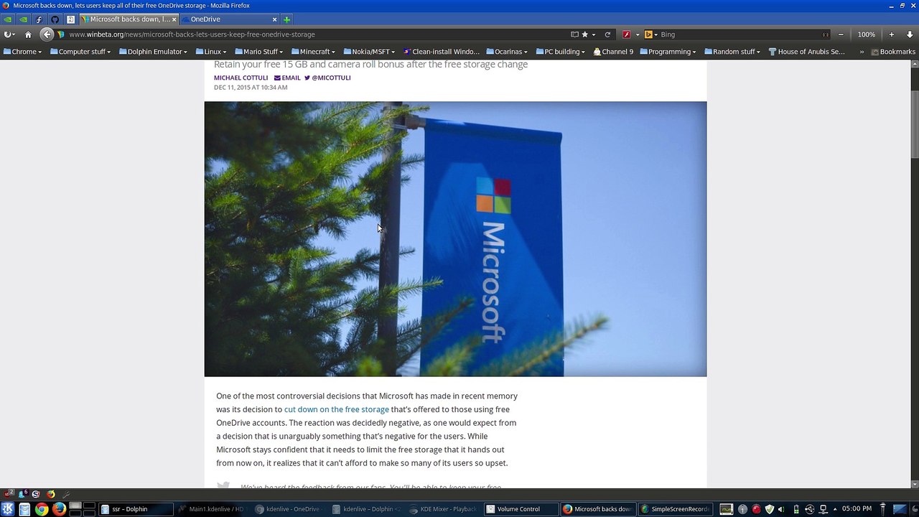Viewport: 919px width, 517px height.
Task: Switch to the Main1.kdenlive taskbar window
Action: point(213,509)
